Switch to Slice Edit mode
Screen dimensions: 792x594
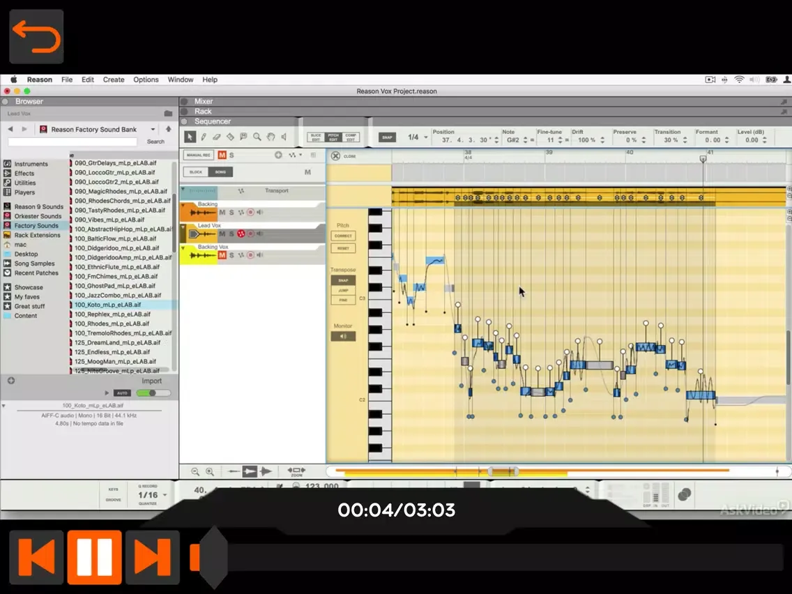(x=317, y=137)
